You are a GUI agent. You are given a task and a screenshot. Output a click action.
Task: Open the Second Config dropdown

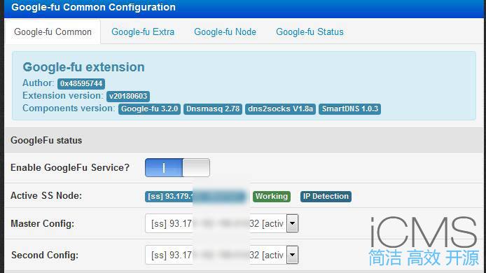pos(221,255)
